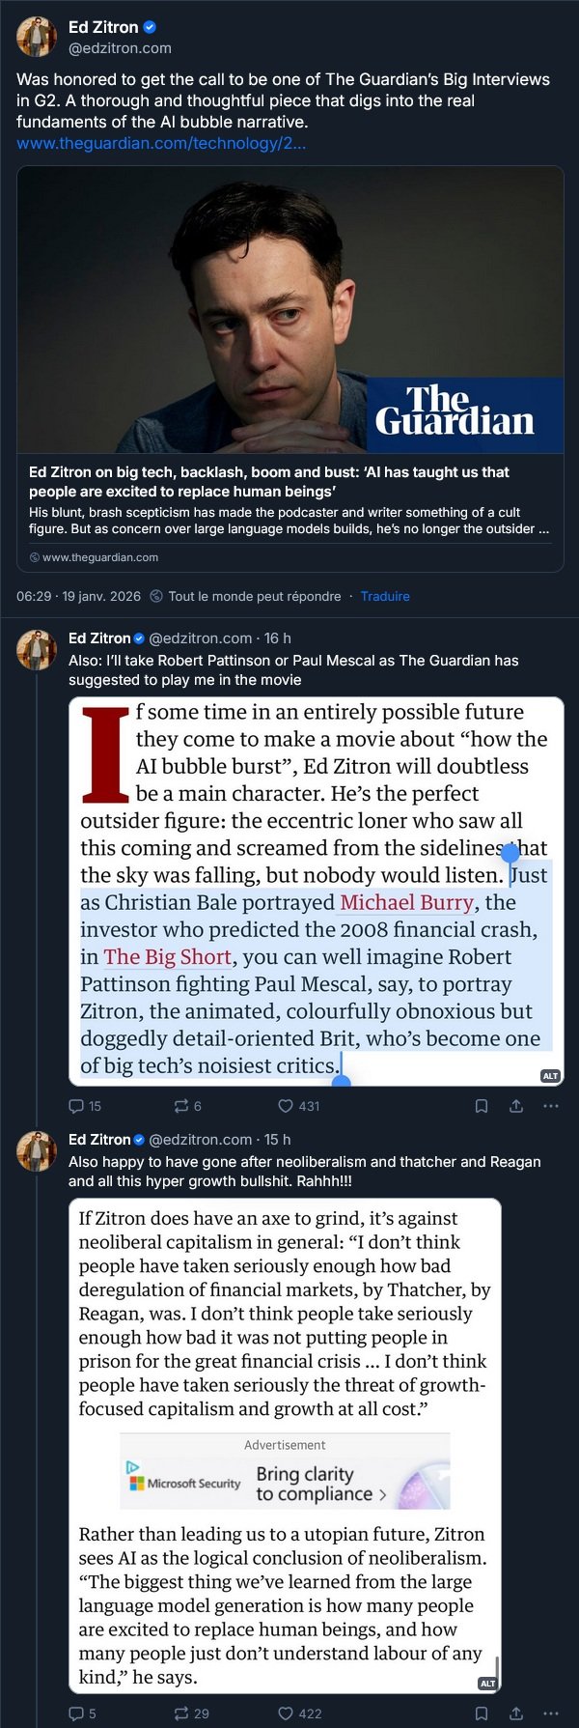Repost the neoliberalism post with 29 reposts
The image size is (579, 1728).
(181, 1714)
